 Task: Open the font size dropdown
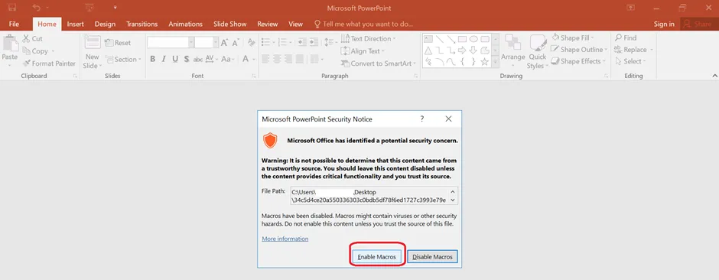coord(216,43)
